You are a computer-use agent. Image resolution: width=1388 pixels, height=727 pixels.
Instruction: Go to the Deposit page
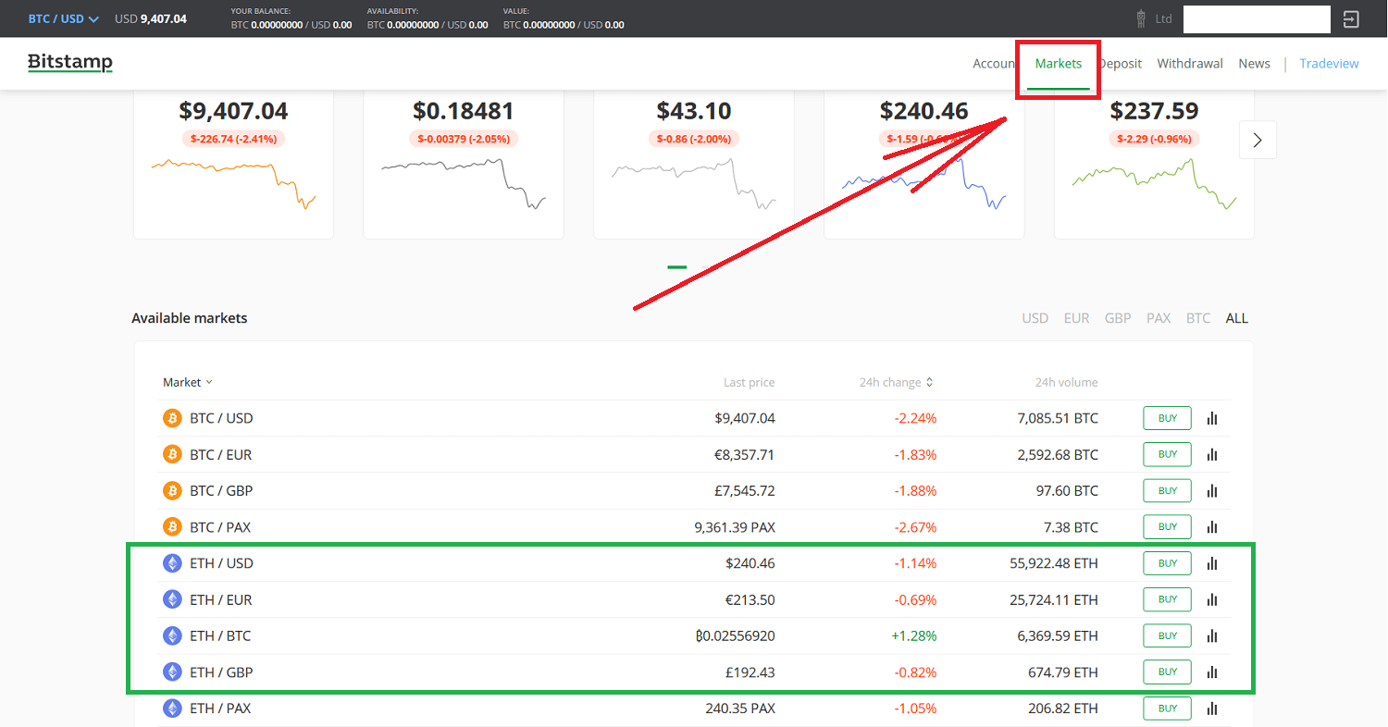(1120, 64)
